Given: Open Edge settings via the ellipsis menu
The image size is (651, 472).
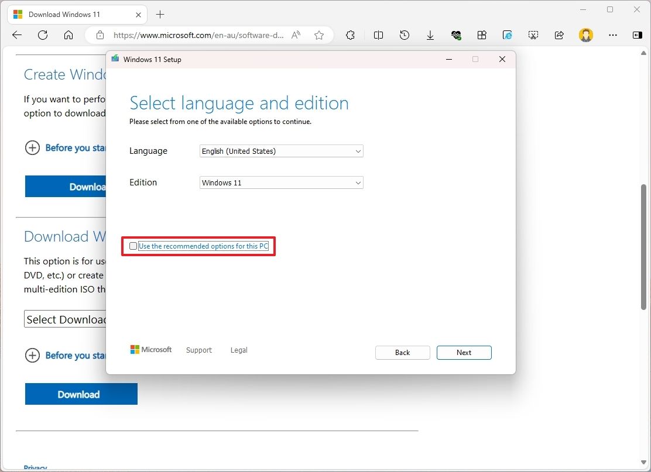Looking at the screenshot, I should point(612,35).
